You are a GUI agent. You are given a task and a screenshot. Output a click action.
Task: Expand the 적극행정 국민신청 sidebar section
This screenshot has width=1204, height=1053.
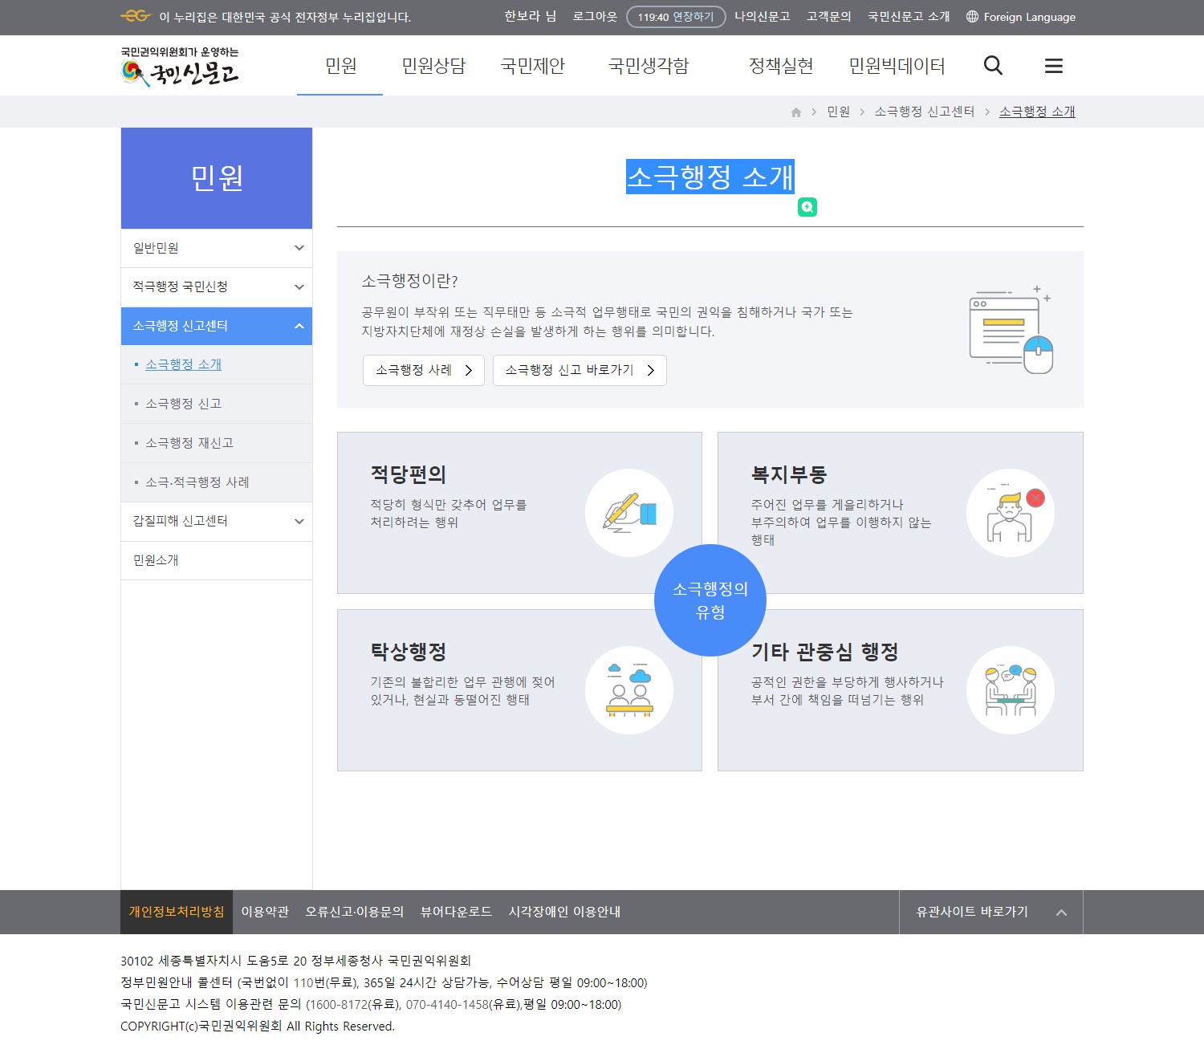pyautogui.click(x=217, y=287)
